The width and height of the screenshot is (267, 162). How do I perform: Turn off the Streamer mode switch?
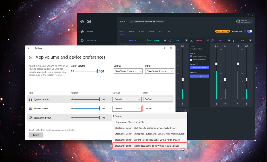tap(250, 31)
